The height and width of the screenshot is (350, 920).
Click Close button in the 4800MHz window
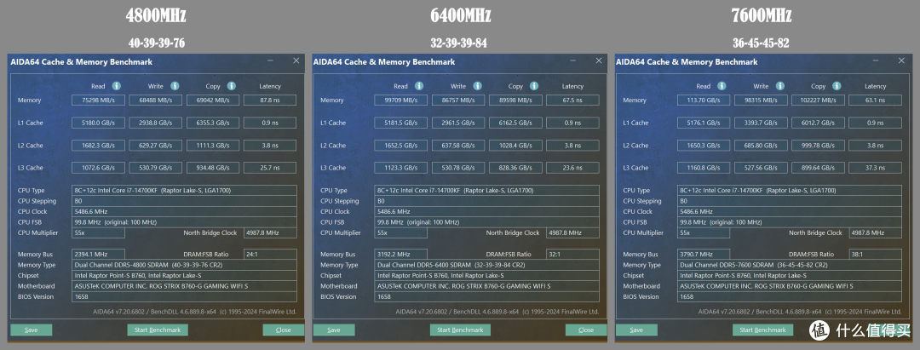284,330
